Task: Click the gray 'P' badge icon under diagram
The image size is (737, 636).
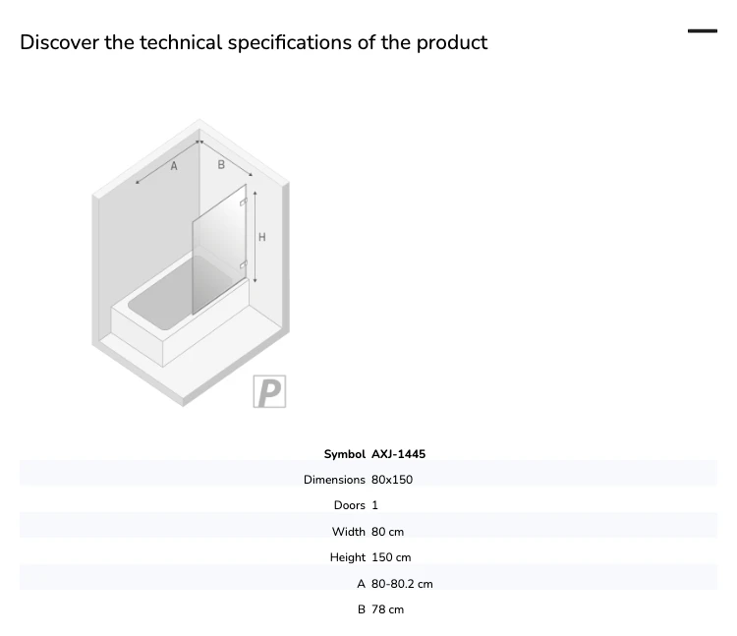Action: pyautogui.click(x=269, y=391)
